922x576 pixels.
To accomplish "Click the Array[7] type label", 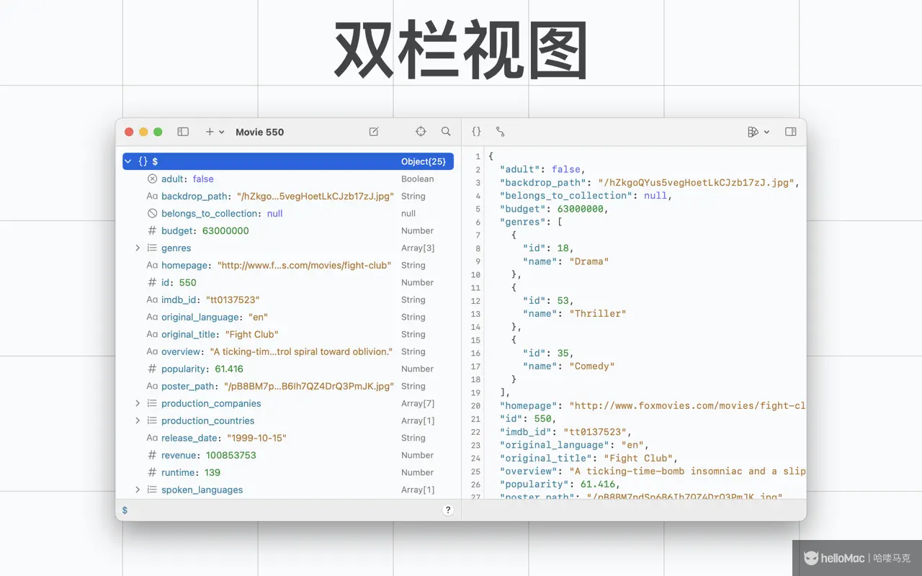I will pyautogui.click(x=418, y=403).
